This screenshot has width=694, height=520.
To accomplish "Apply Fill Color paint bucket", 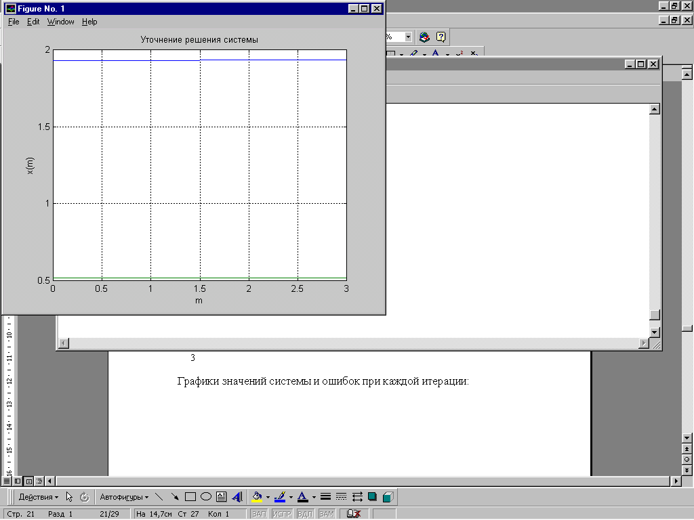I will click(257, 497).
